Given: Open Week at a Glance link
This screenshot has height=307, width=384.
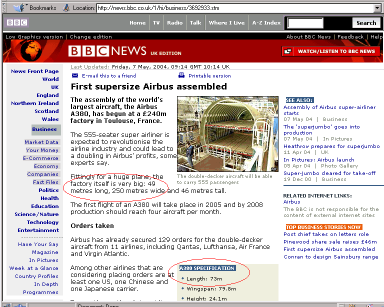Looking at the screenshot, I should pos(34,268).
